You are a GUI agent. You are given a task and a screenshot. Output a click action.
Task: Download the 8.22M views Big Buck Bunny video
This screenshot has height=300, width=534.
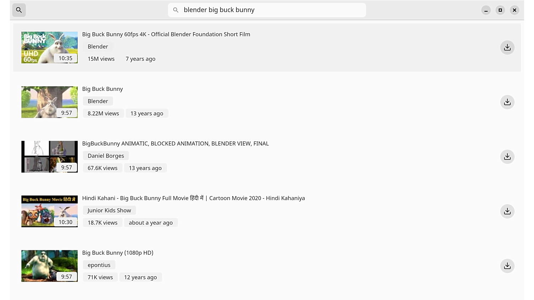tap(507, 102)
